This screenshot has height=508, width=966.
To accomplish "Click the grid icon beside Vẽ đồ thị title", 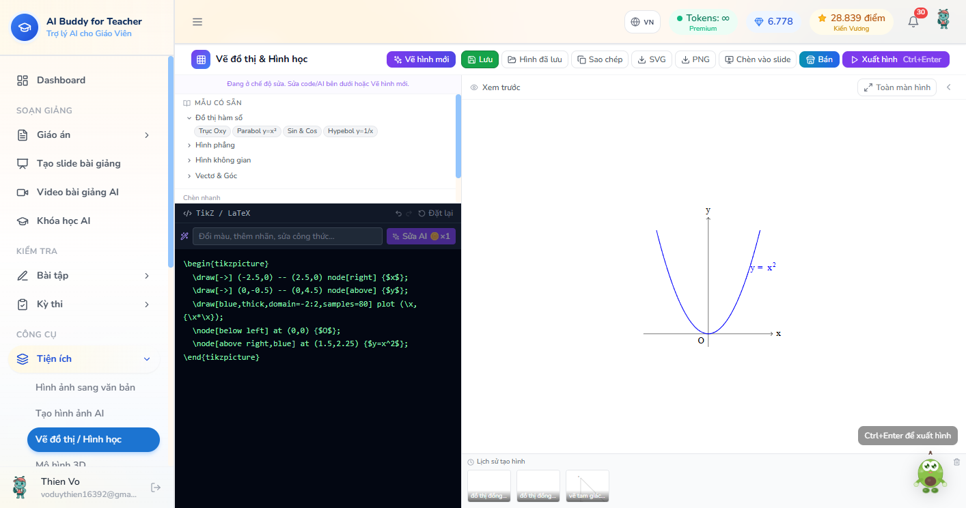I will click(x=201, y=59).
